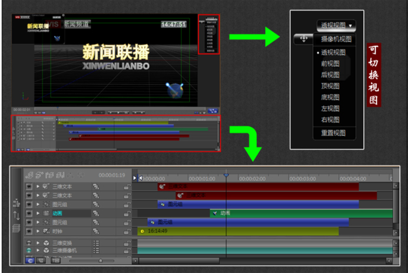Expand the 动画 track triangle
This screenshot has width=408, height=273.
(x=38, y=214)
